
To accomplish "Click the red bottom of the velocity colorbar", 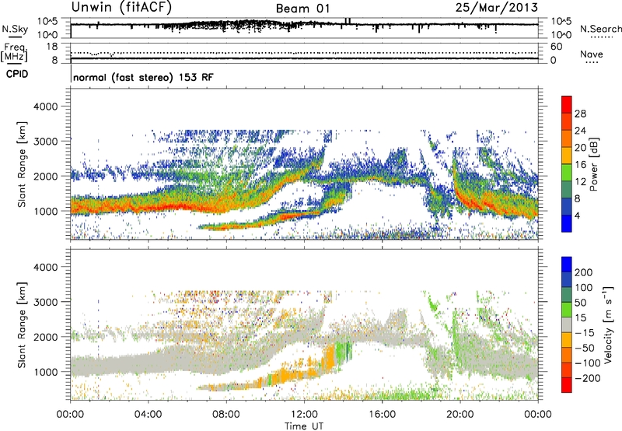I will (x=567, y=385).
